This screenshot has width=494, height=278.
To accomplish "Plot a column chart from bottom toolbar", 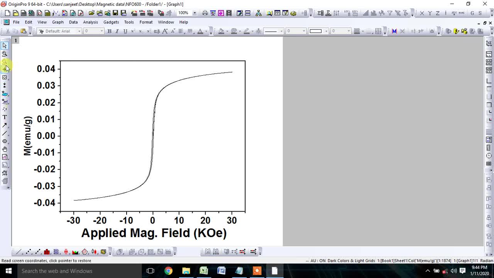I will pyautogui.click(x=47, y=252).
